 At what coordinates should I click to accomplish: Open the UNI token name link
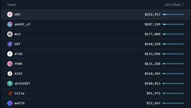(17, 14)
